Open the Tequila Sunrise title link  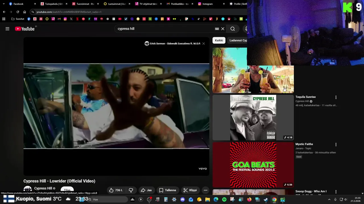pyautogui.click(x=305, y=97)
